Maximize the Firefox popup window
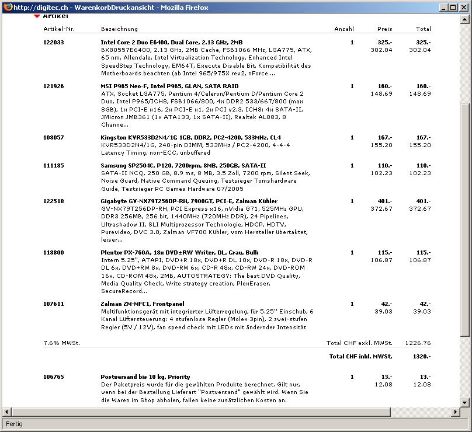This screenshot has width=472, height=432. 452,7
